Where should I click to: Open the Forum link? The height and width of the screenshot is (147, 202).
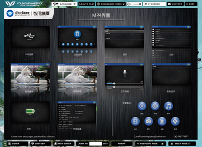(x=122, y=144)
